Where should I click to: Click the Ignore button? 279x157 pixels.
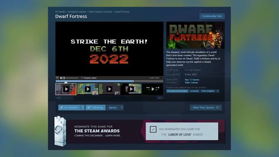point(113,108)
